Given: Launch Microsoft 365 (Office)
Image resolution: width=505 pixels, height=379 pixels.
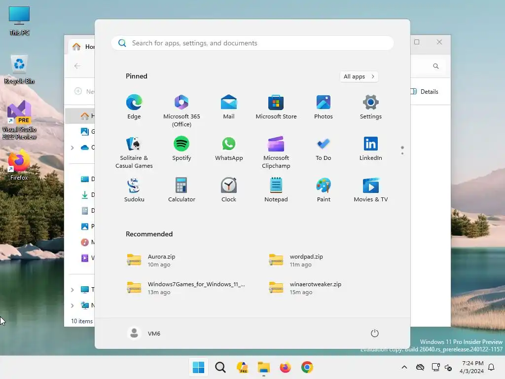Looking at the screenshot, I should [181, 111].
